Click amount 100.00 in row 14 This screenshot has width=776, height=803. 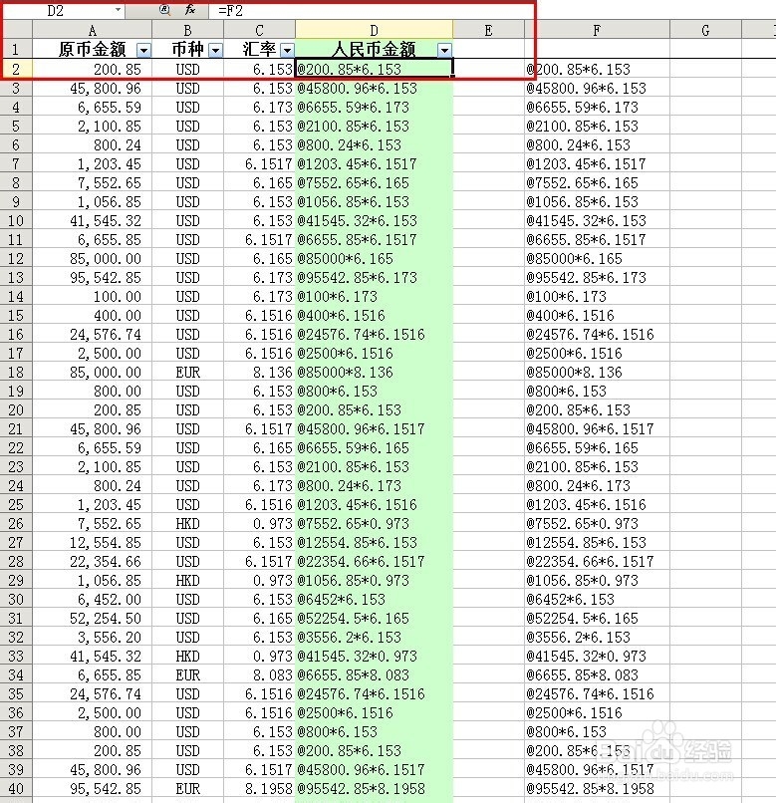[x=93, y=297]
